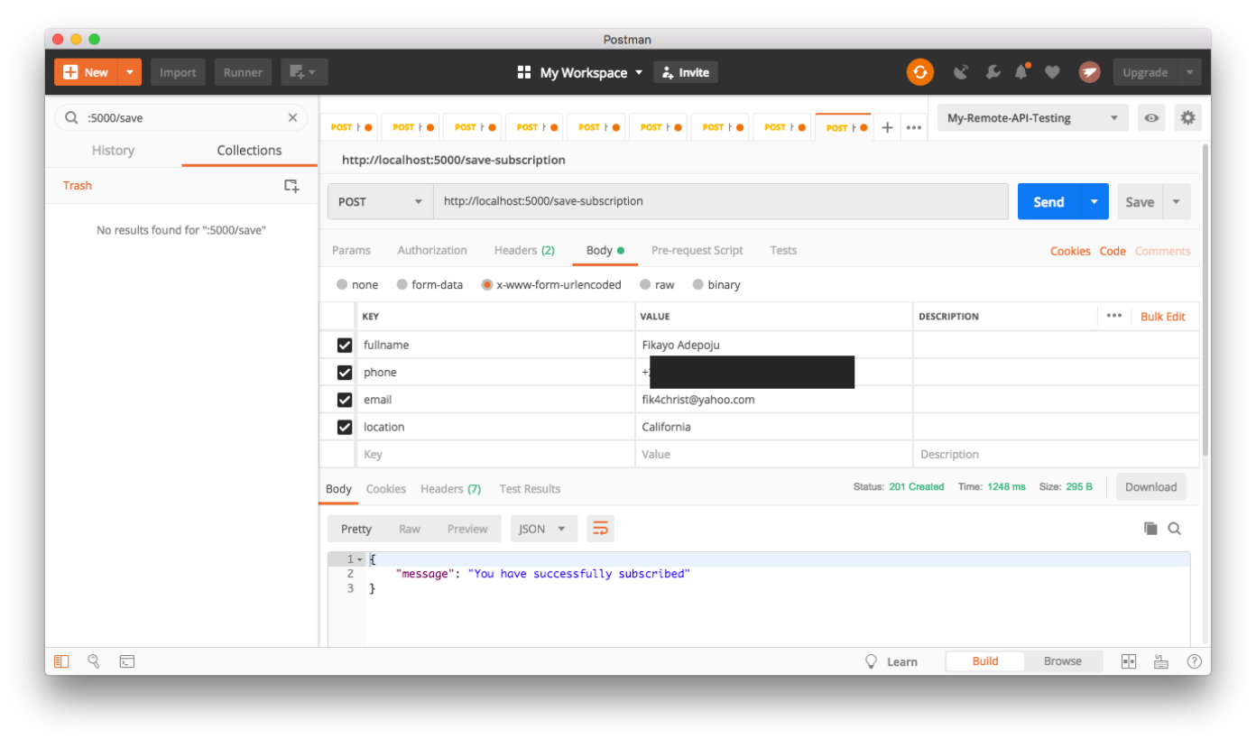Click the new collection icon beside Trash
The height and width of the screenshot is (748, 1256).
291,186
